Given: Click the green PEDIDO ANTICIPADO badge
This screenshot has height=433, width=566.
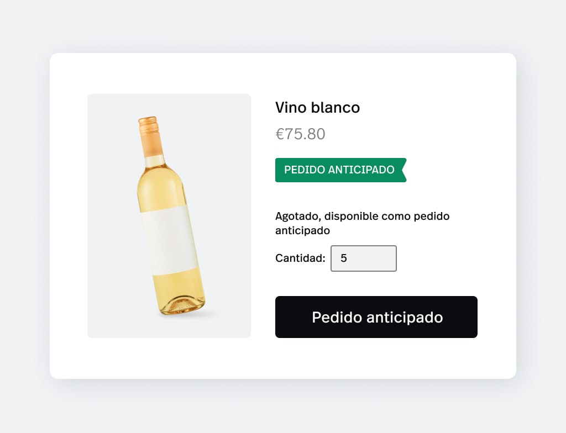Looking at the screenshot, I should click(x=340, y=170).
